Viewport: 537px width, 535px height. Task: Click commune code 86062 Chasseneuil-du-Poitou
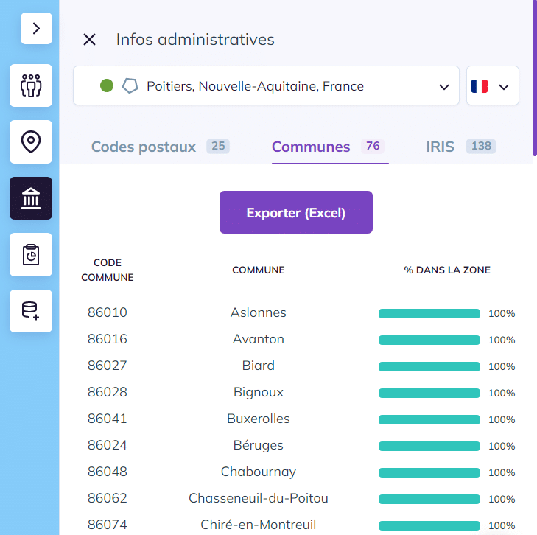108,498
